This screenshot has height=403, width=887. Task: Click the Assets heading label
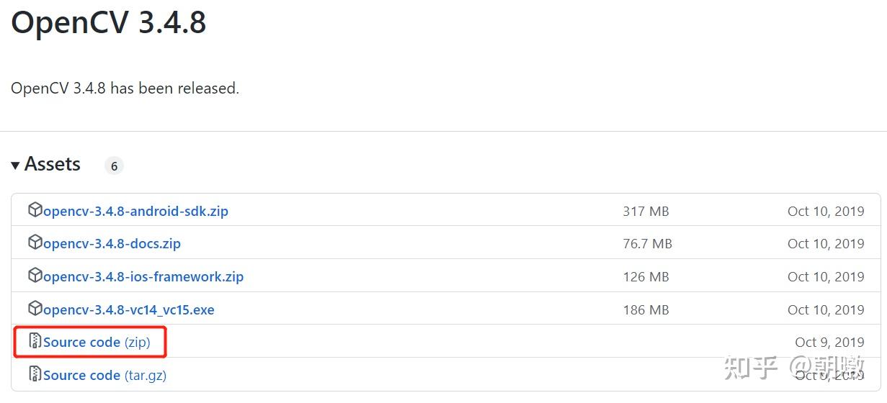click(x=53, y=165)
